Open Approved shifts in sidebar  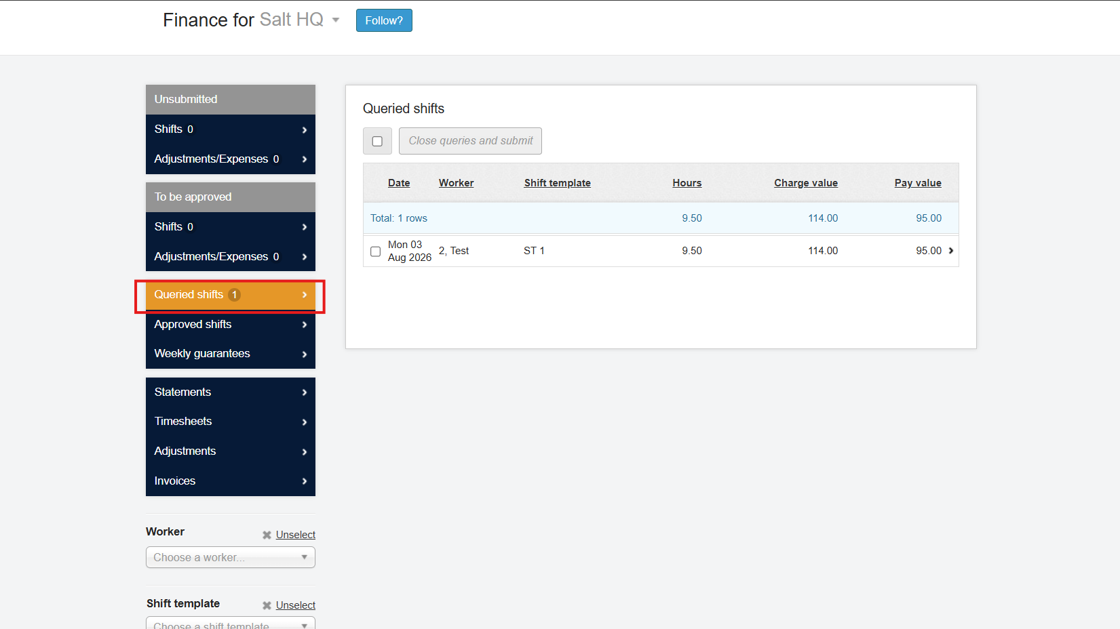[231, 325]
